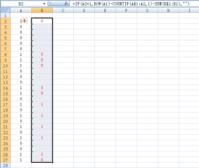
Task: Click cell B17 showing red 1
Action: click(x=42, y=104)
